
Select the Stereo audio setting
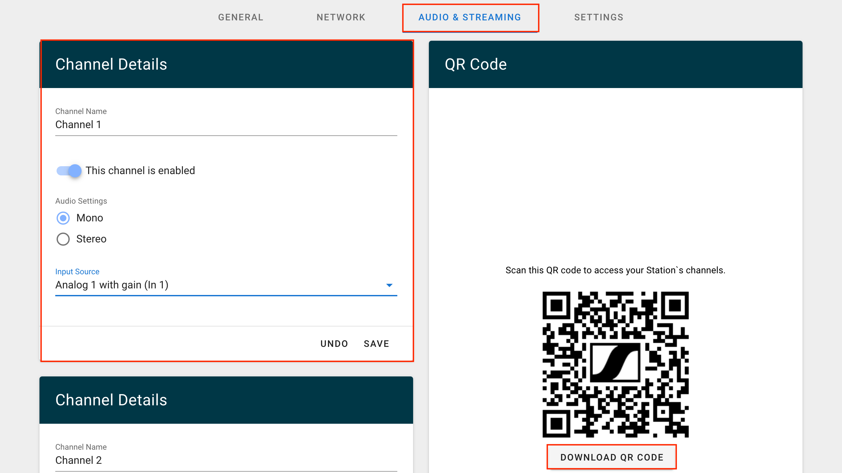point(63,239)
